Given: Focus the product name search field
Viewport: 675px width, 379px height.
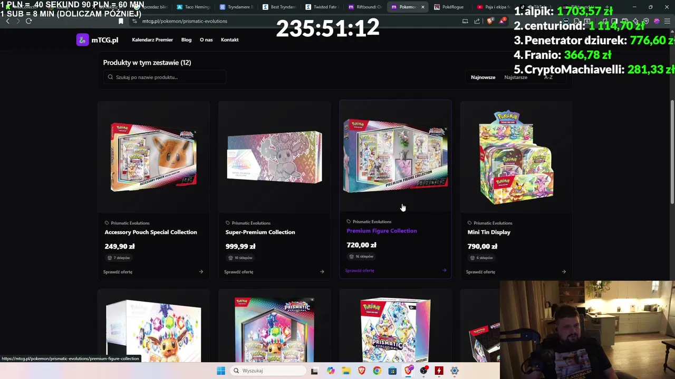Looking at the screenshot, I should pos(165,77).
